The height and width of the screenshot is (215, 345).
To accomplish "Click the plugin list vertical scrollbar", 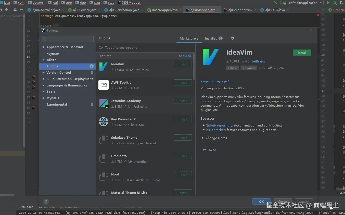I will [x=194, y=66].
